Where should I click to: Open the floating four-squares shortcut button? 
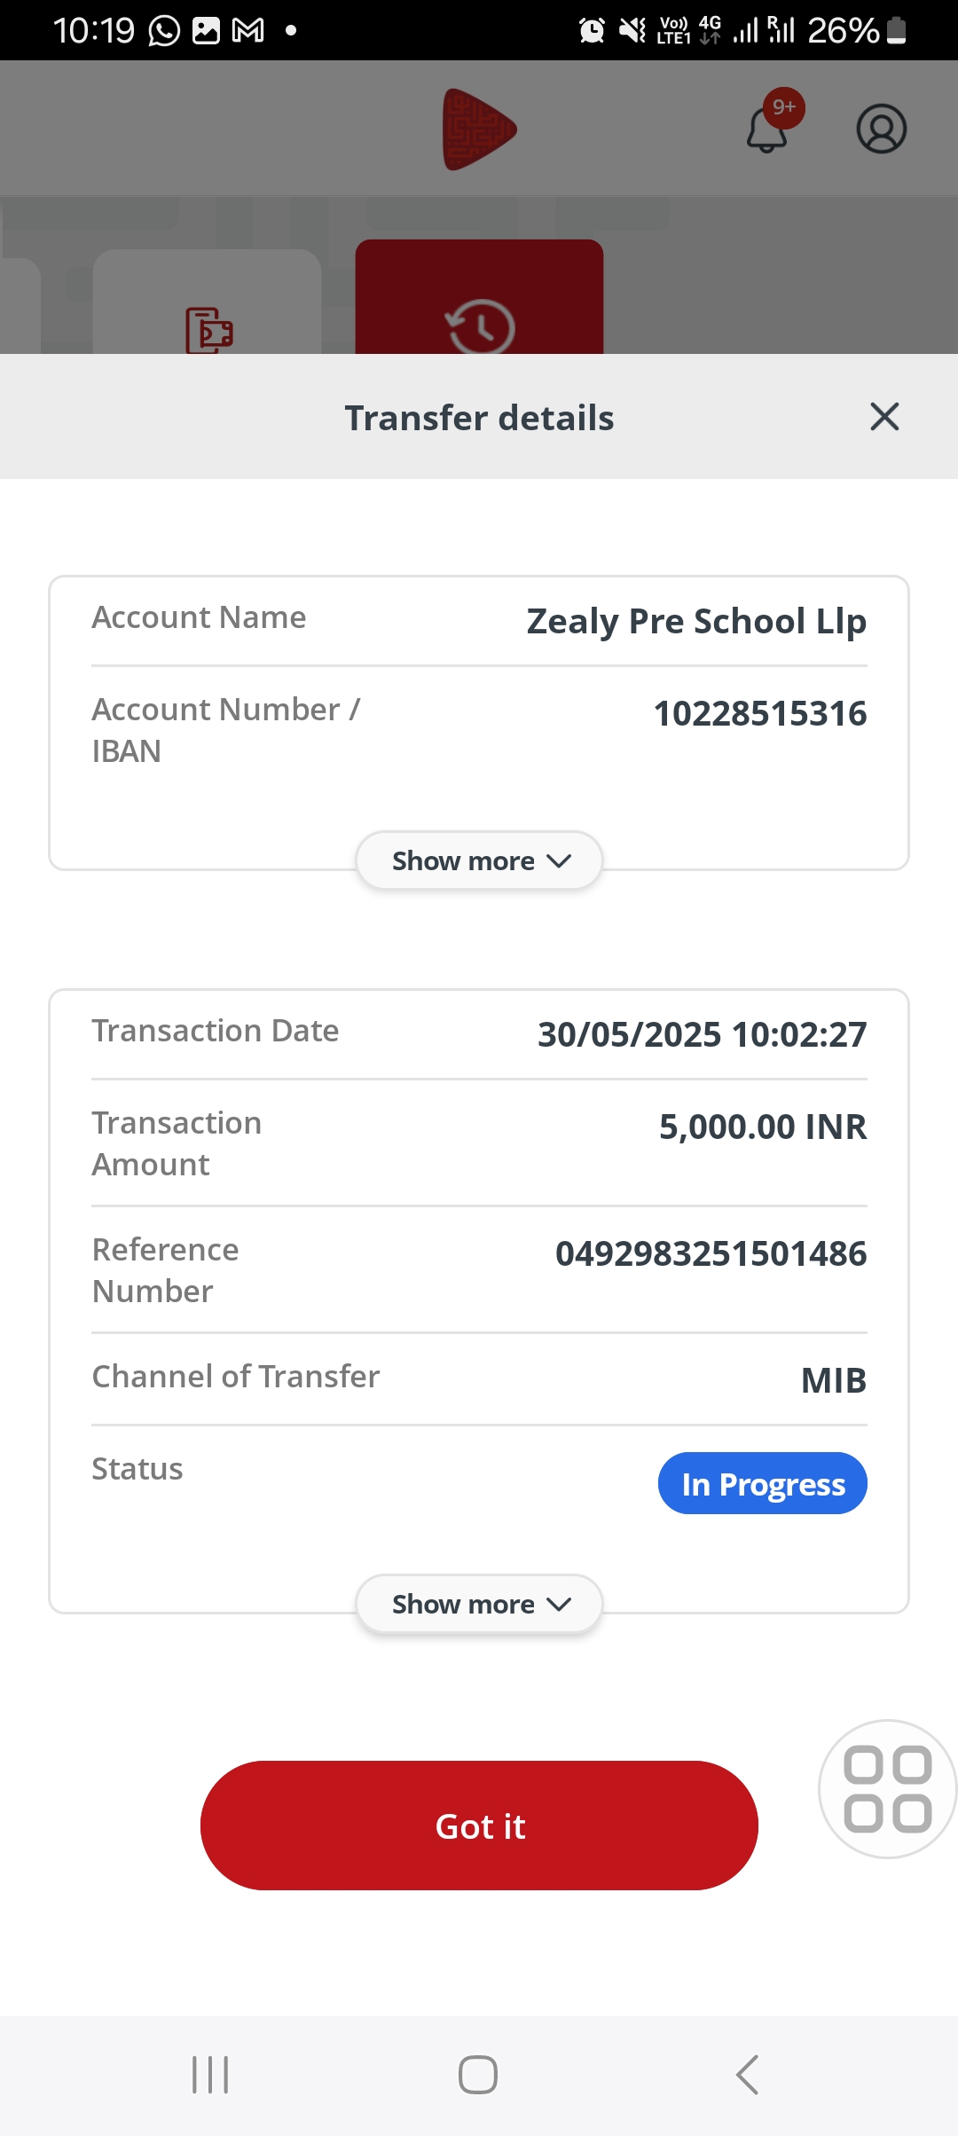887,1788
